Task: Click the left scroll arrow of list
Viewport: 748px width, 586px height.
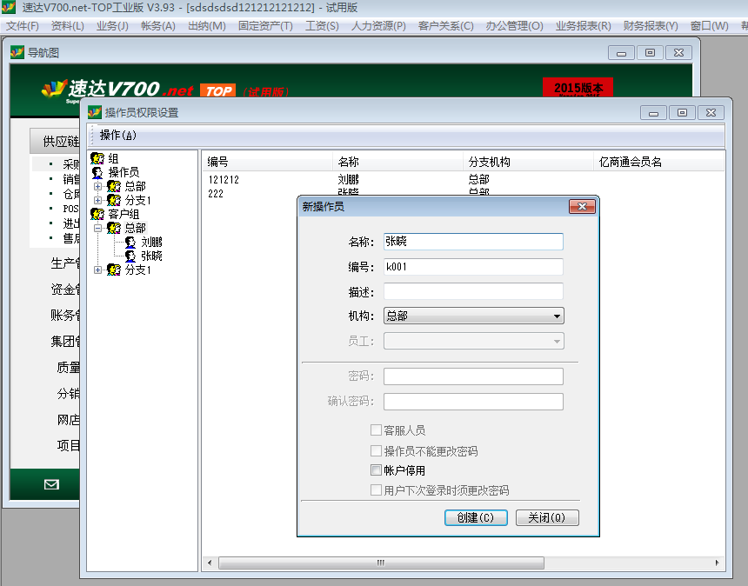Action: coord(210,563)
